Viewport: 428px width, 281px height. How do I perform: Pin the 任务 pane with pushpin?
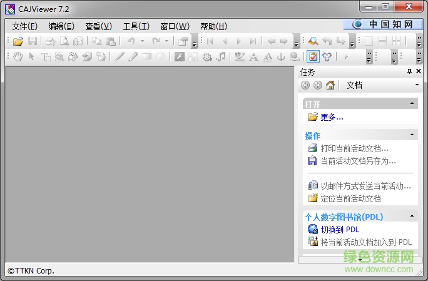coord(409,71)
